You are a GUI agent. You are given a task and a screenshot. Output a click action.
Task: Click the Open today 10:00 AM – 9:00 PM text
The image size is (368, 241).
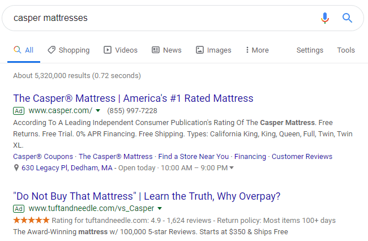click(173, 168)
